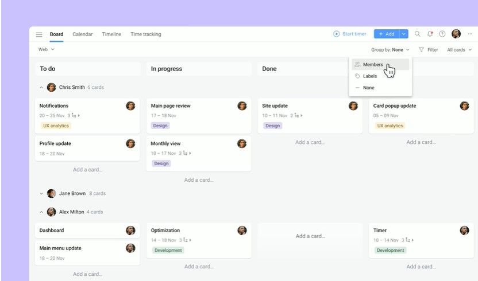Click Development label on Timer card
Viewport: 478px width, 281px height.
click(x=391, y=250)
